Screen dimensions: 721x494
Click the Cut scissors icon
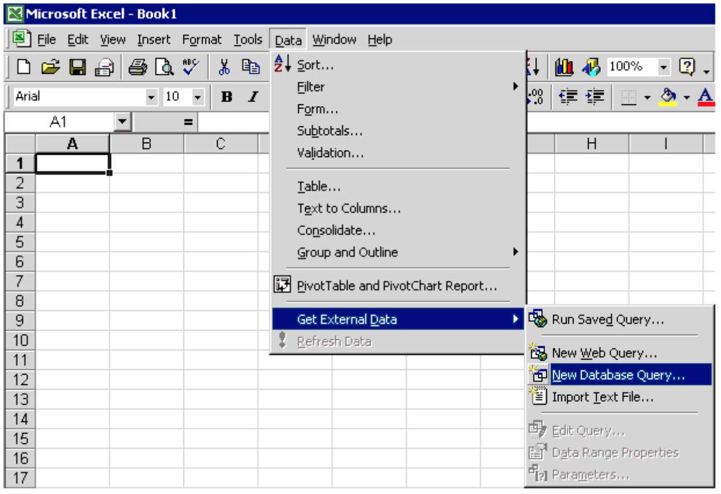[224, 67]
